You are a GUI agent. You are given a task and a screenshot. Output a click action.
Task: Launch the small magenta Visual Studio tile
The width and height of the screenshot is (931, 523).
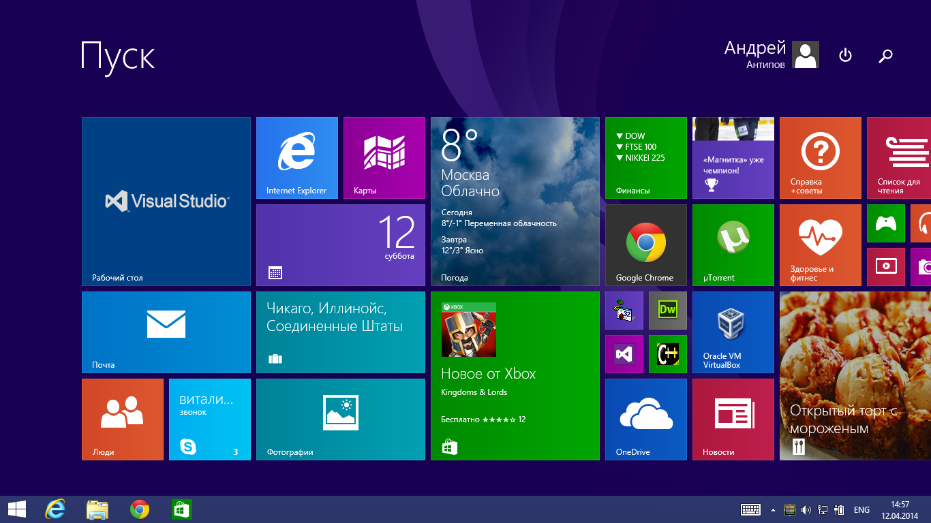[624, 354]
